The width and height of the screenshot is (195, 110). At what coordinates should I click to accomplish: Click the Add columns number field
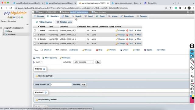[51, 62]
